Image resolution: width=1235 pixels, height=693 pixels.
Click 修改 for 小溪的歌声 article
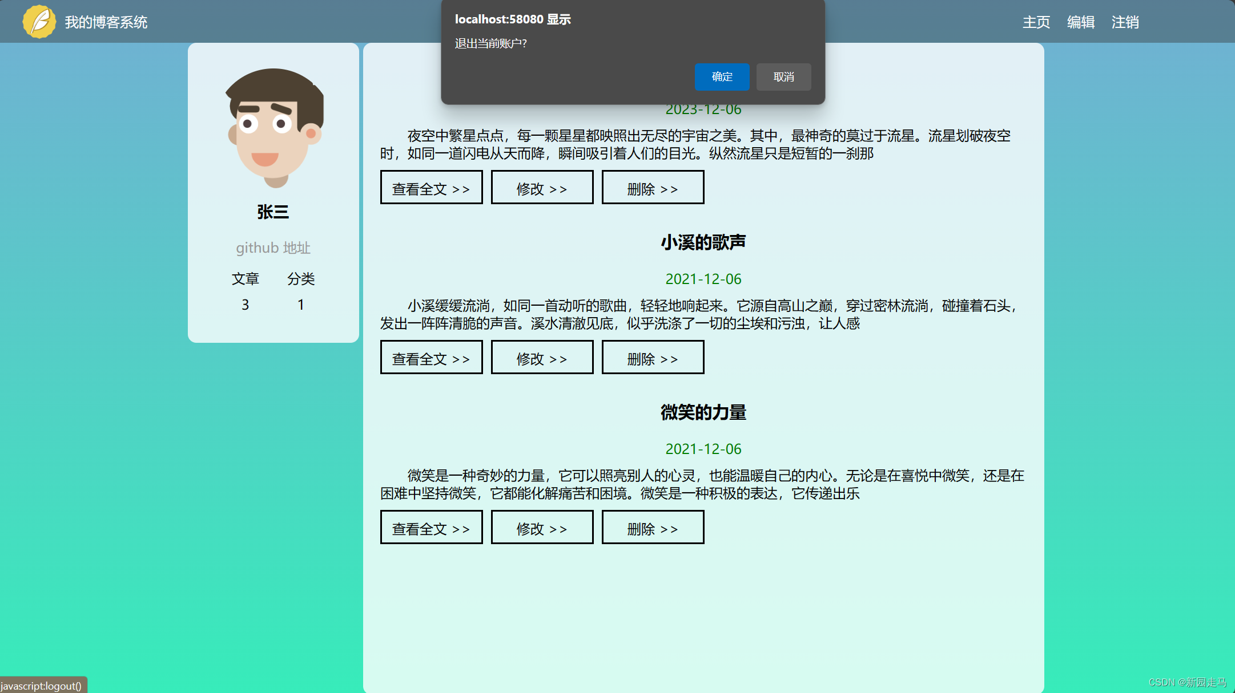click(x=542, y=358)
